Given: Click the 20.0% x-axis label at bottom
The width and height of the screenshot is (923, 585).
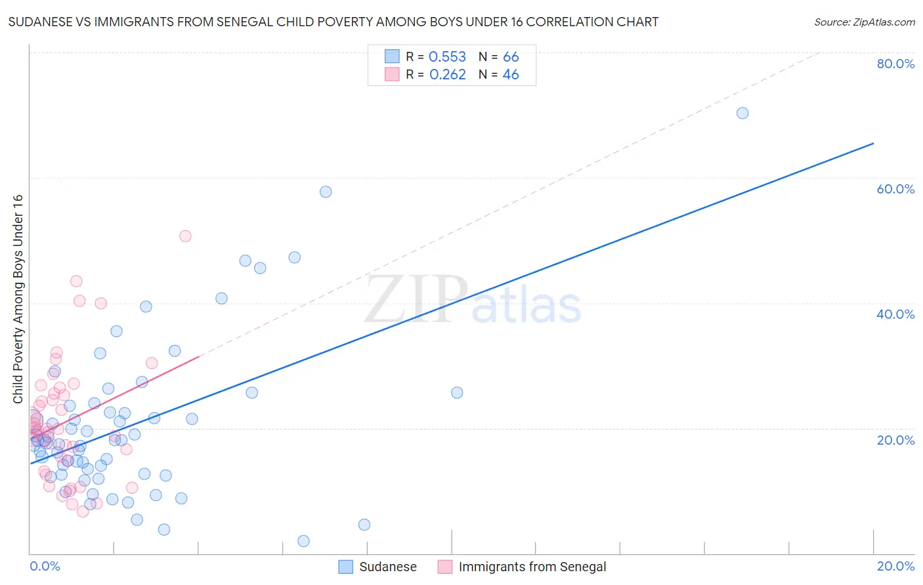Looking at the screenshot, I should pyautogui.click(x=895, y=566).
